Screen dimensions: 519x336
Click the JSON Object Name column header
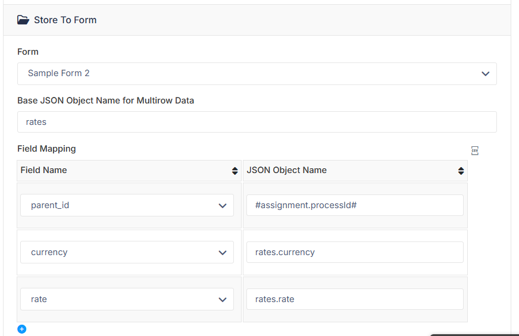(x=287, y=170)
